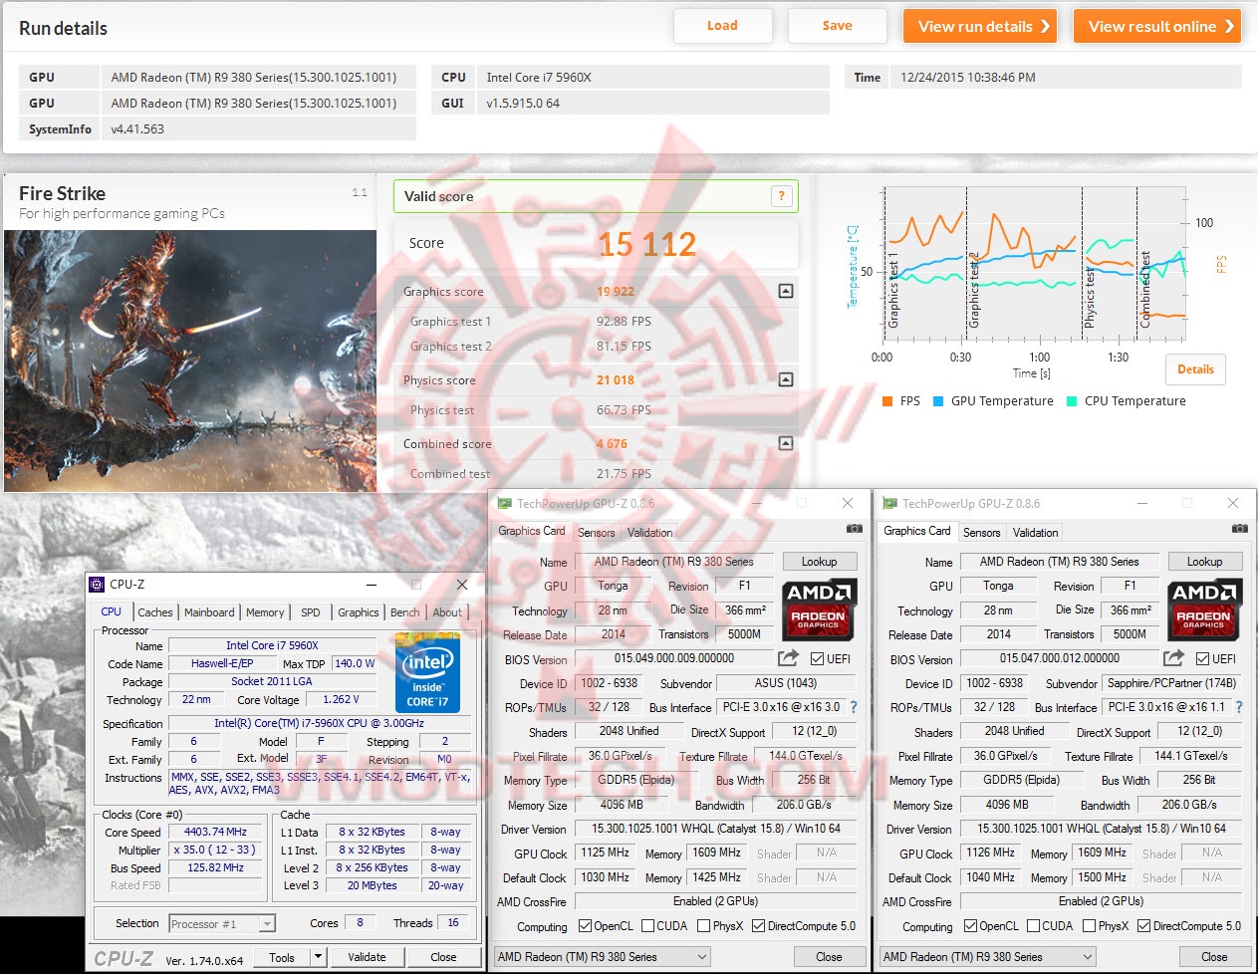1258x974 pixels.
Task: Click Bus Interface question mark in left GPU-Z
Action: point(854,707)
